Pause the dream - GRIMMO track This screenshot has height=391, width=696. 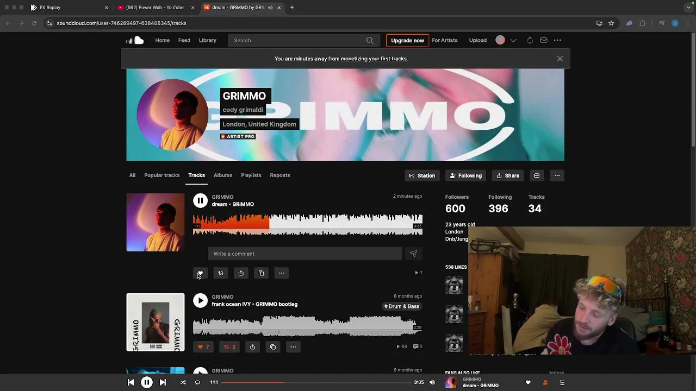[x=200, y=201]
